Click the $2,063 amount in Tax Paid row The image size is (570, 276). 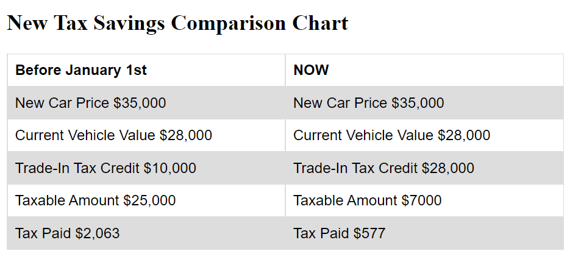98,233
